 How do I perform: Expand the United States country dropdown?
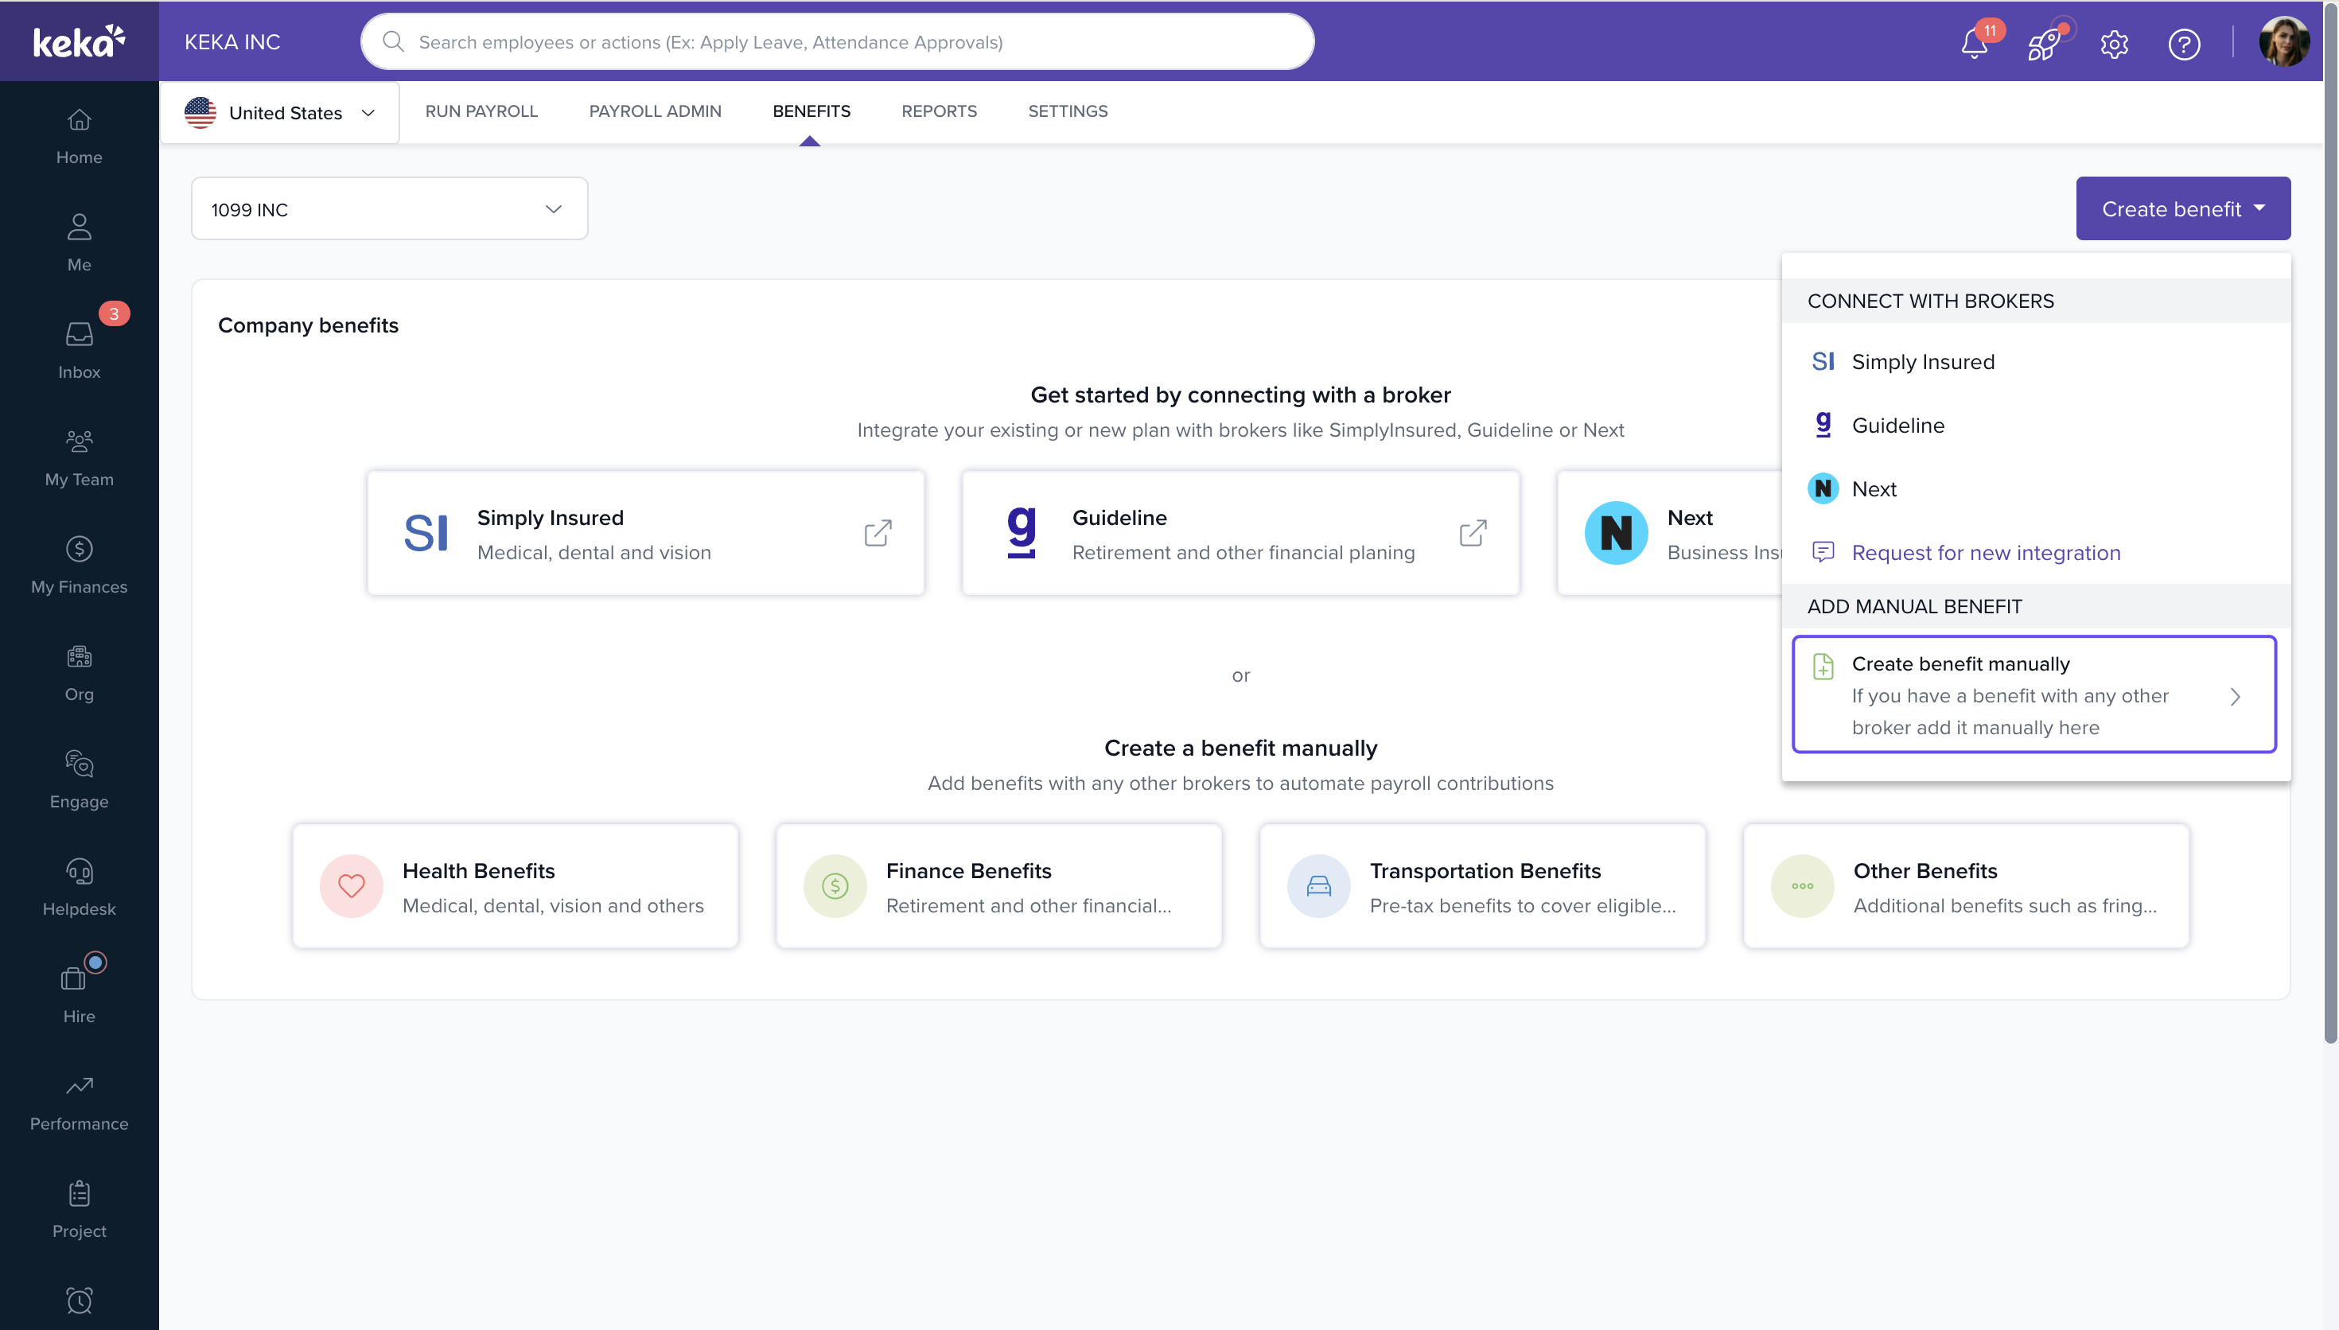279,112
